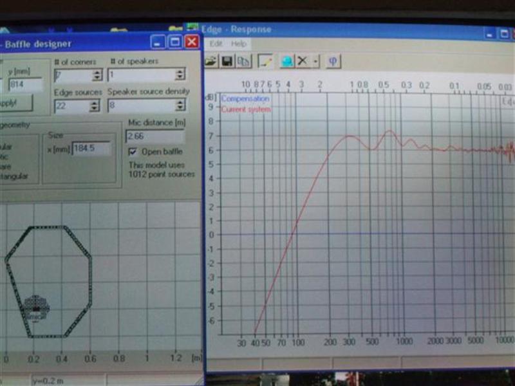The image size is (515, 386).
Task: Open a file from Response toolbar
Action: (211, 61)
